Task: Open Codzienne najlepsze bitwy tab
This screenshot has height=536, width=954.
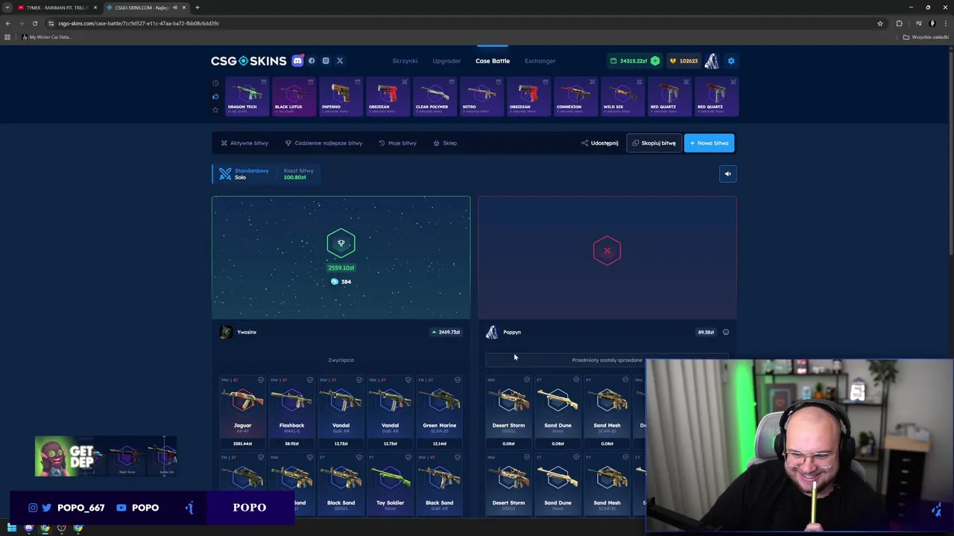Action: pyautogui.click(x=323, y=143)
